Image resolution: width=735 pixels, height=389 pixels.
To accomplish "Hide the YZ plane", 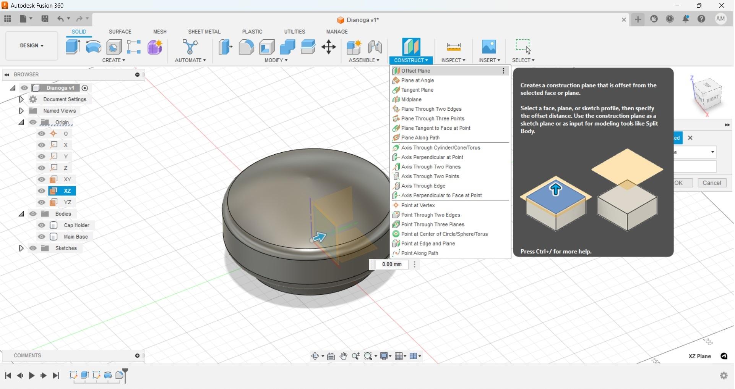I will [x=42, y=202].
